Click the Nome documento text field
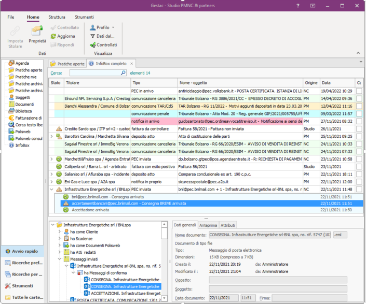366x304 pixels. pos(269,235)
